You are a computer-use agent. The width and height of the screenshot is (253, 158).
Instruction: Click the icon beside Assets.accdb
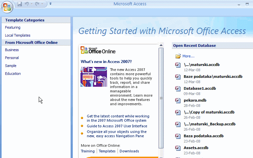pos(178,148)
